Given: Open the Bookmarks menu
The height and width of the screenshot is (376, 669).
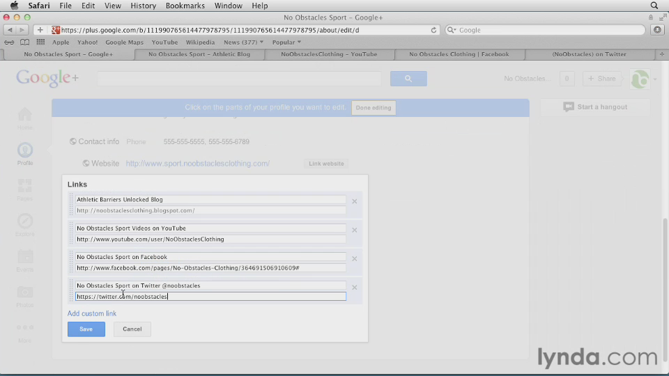Looking at the screenshot, I should coord(185,6).
